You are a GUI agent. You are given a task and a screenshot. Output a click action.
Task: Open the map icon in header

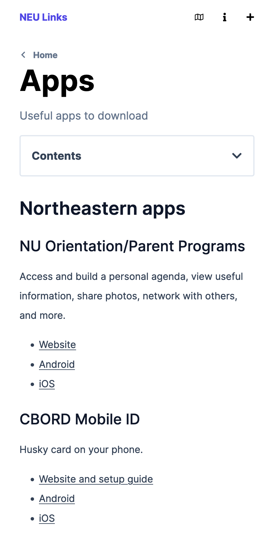click(199, 17)
